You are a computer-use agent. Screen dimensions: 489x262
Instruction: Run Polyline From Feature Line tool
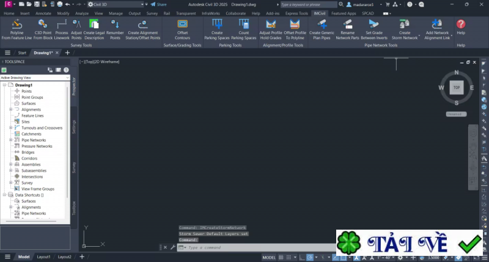17,29
